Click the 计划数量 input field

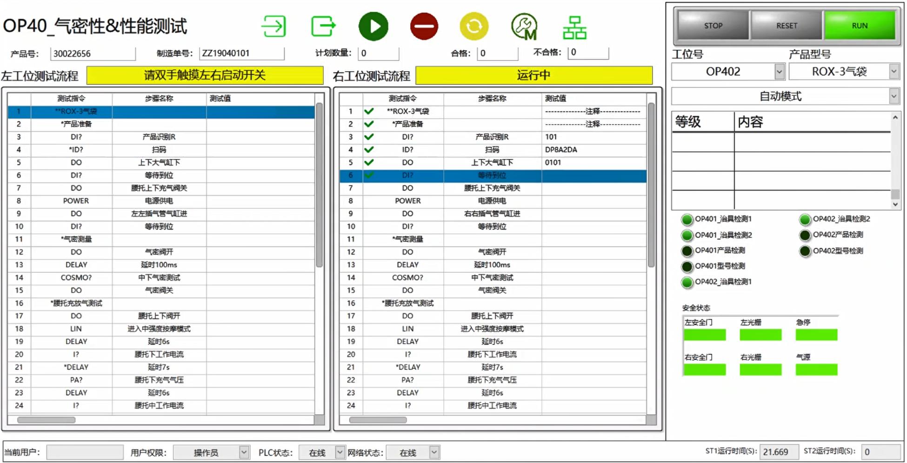(378, 53)
